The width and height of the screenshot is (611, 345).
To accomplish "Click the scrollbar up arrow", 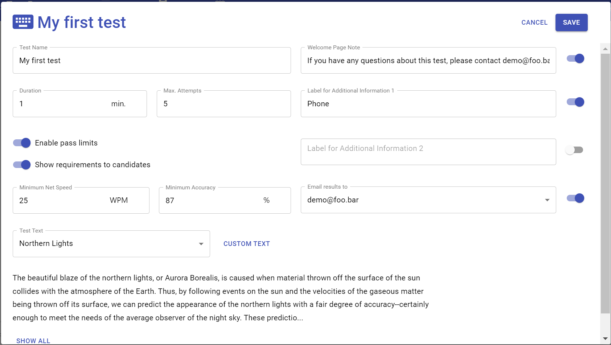I will tap(604, 48).
